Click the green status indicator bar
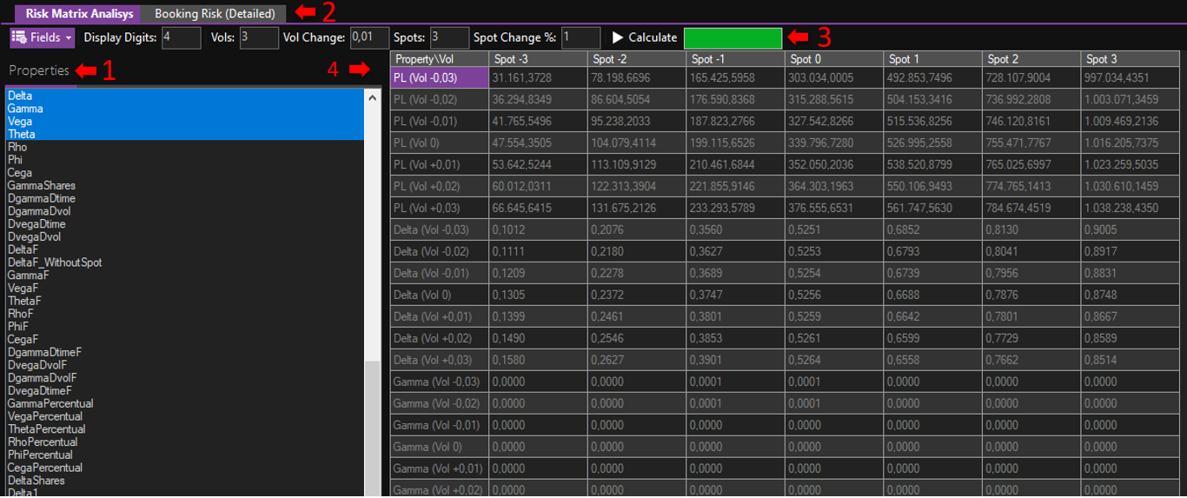 click(x=733, y=37)
